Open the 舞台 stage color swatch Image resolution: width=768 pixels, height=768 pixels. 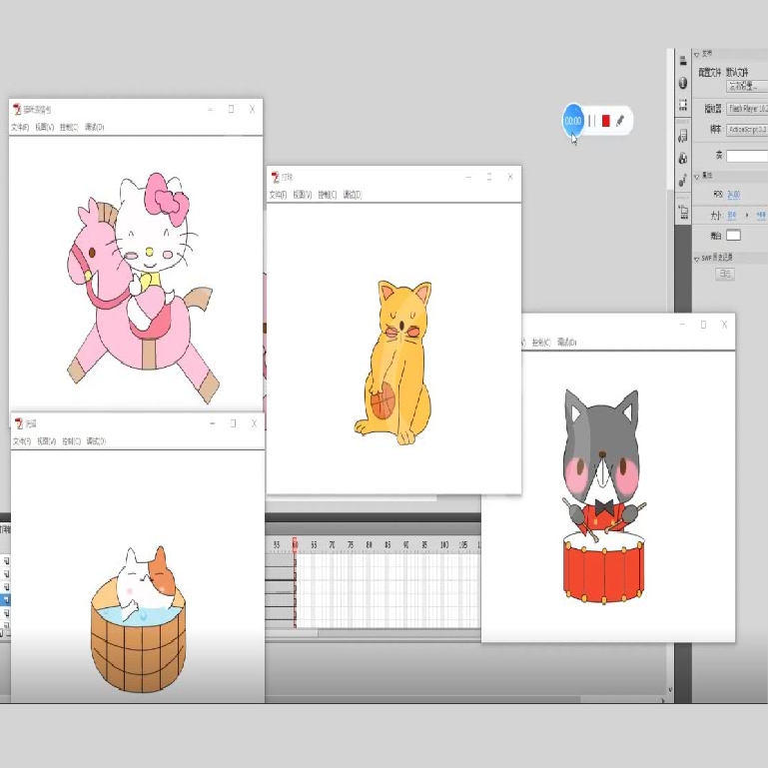click(x=733, y=235)
